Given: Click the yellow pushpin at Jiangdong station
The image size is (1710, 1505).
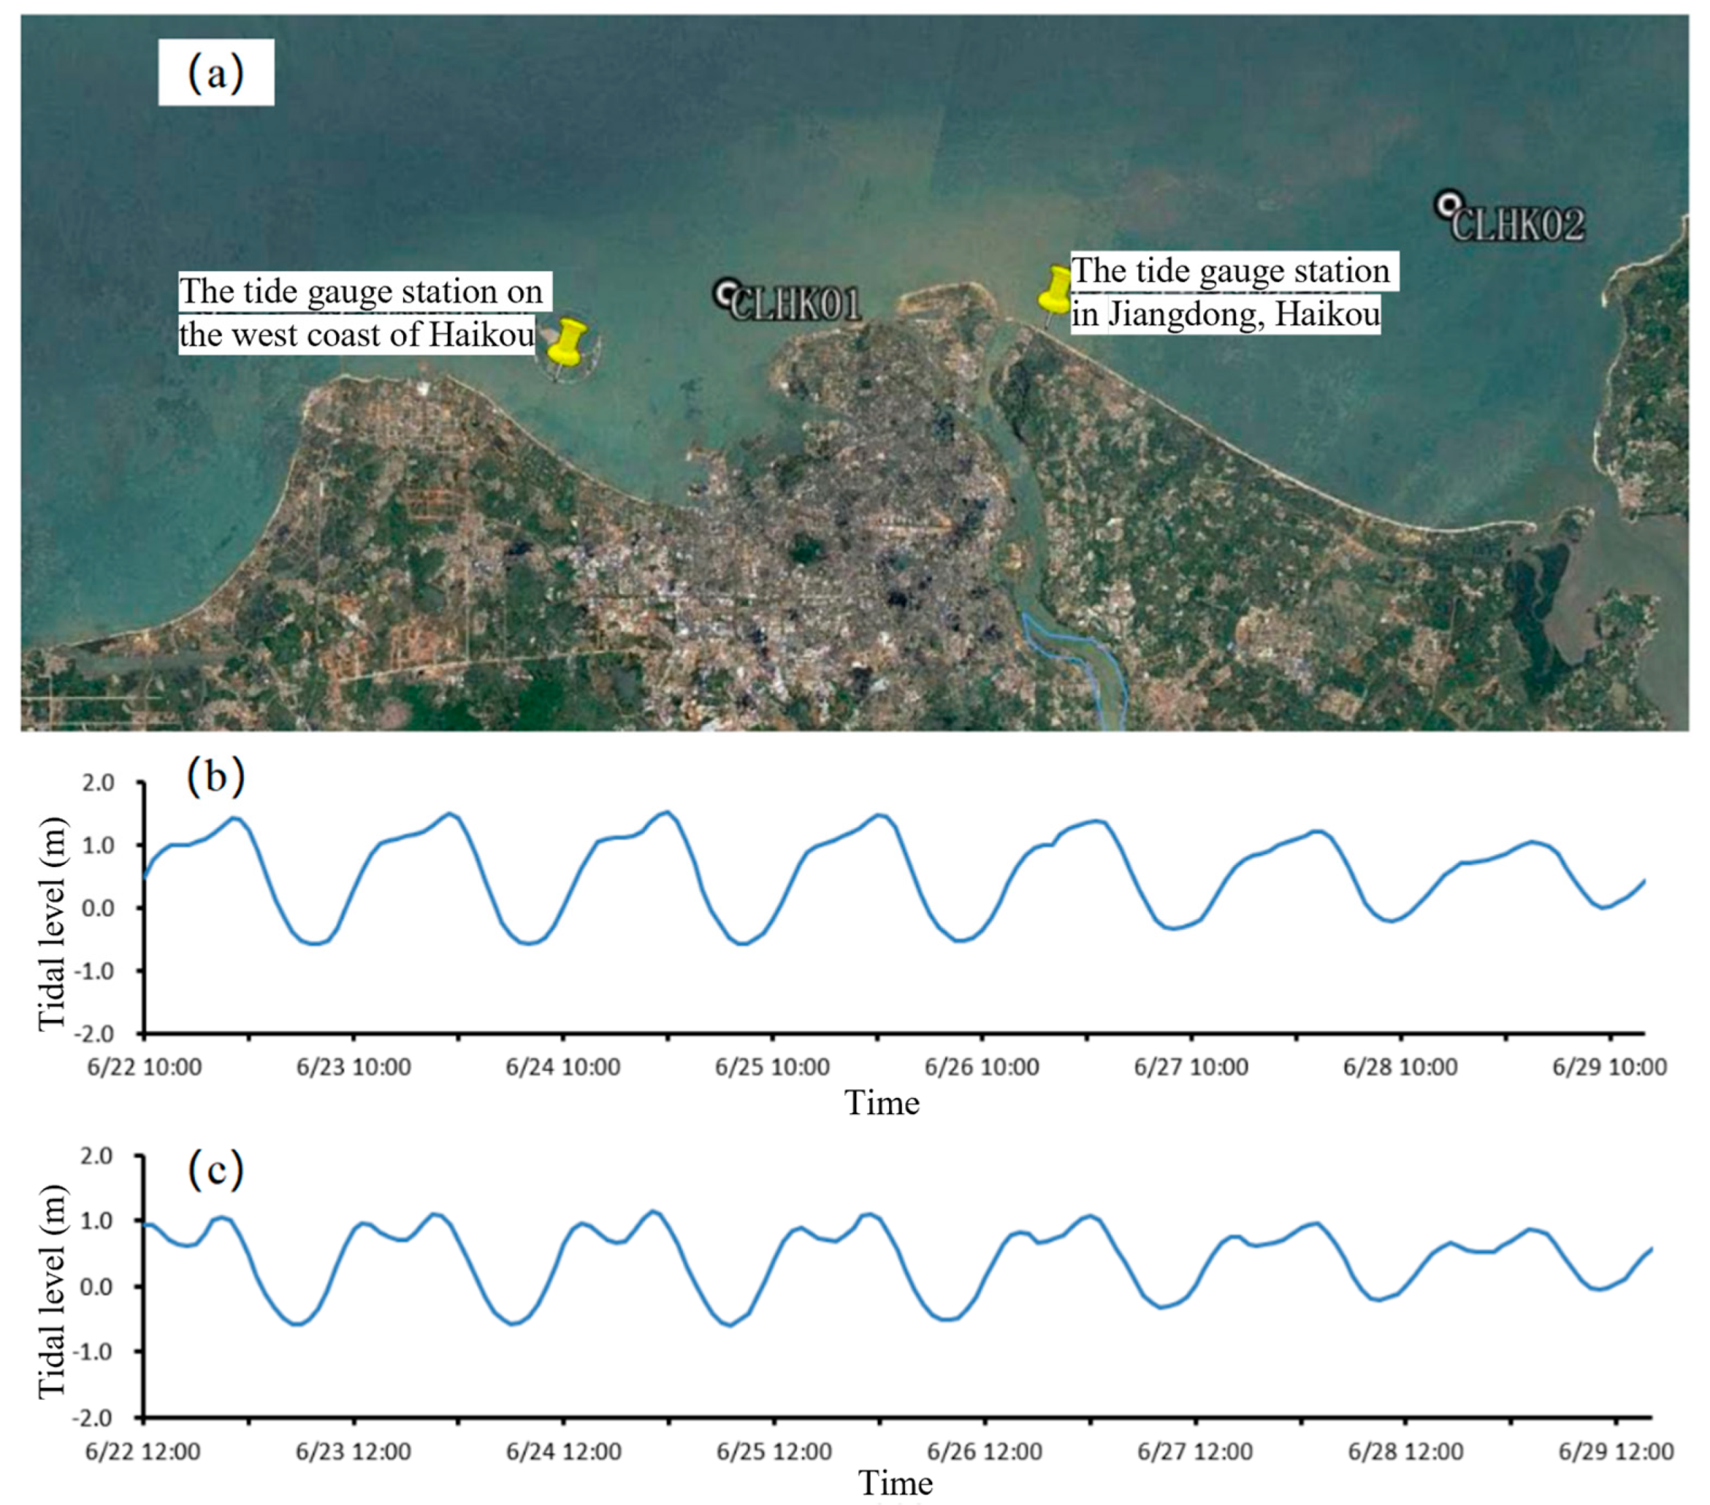Looking at the screenshot, I should tap(1058, 293).
